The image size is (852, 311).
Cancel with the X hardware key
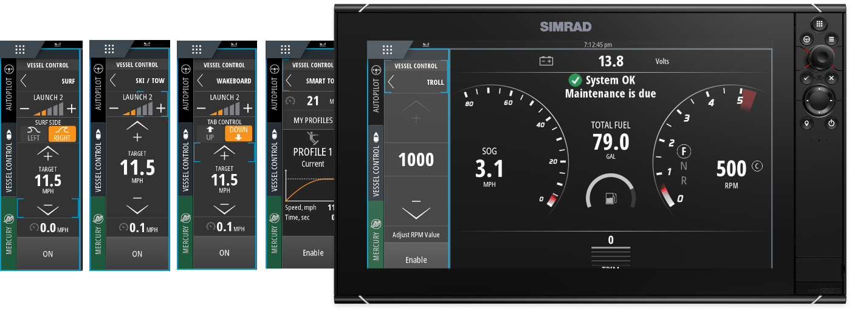point(832,78)
